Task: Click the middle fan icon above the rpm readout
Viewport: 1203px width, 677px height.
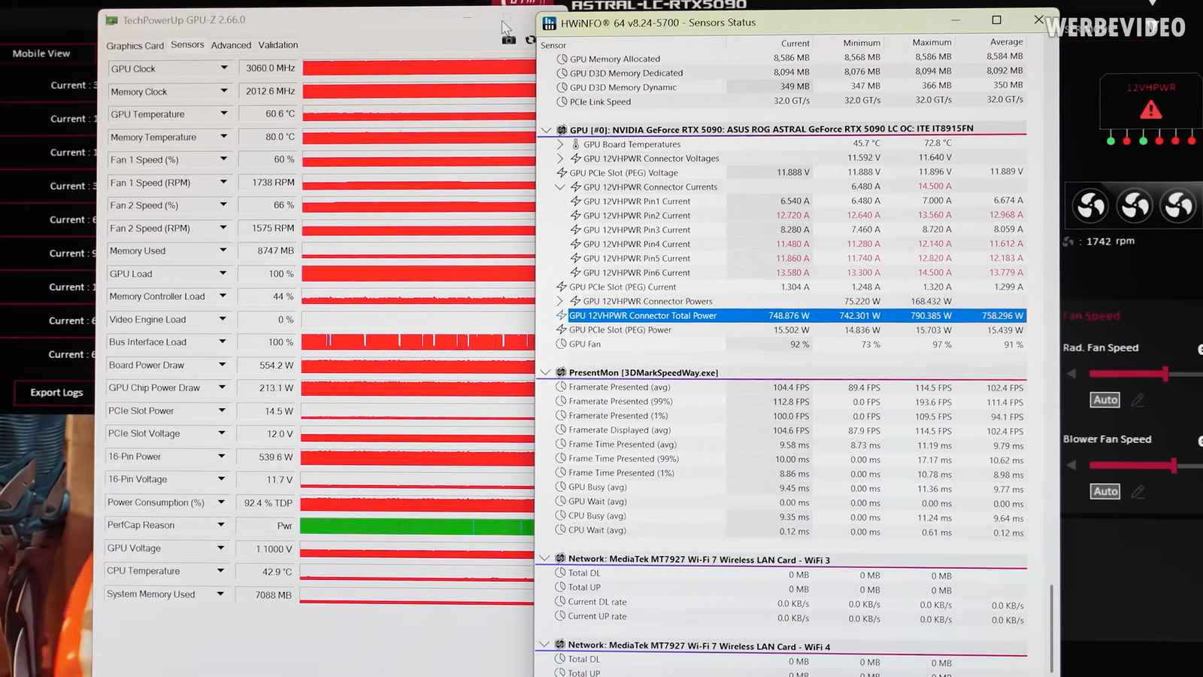Action: click(1135, 205)
